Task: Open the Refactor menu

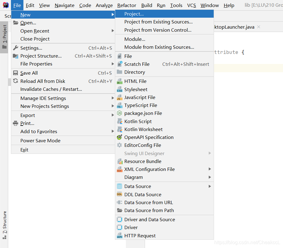Action: (127, 5)
